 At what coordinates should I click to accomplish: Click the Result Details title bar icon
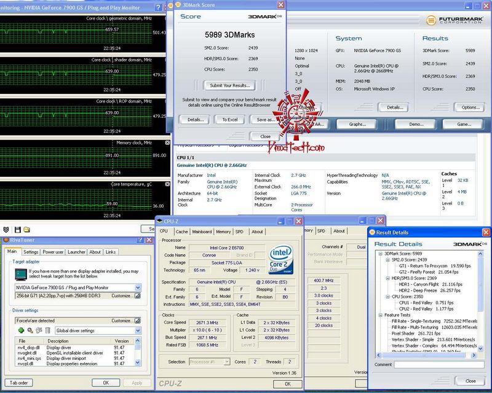(372, 232)
